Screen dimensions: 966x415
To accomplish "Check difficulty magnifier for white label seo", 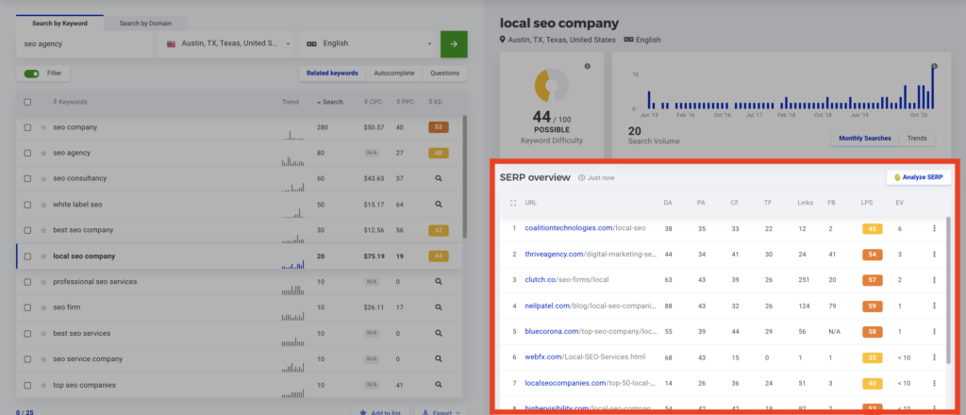I will (438, 205).
